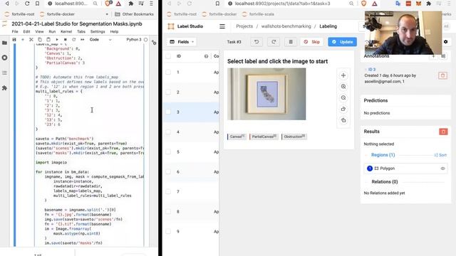Viewport: 456px width, 256px height.
Task: Tick the checkbox for task 8
Action: [x=168, y=211]
